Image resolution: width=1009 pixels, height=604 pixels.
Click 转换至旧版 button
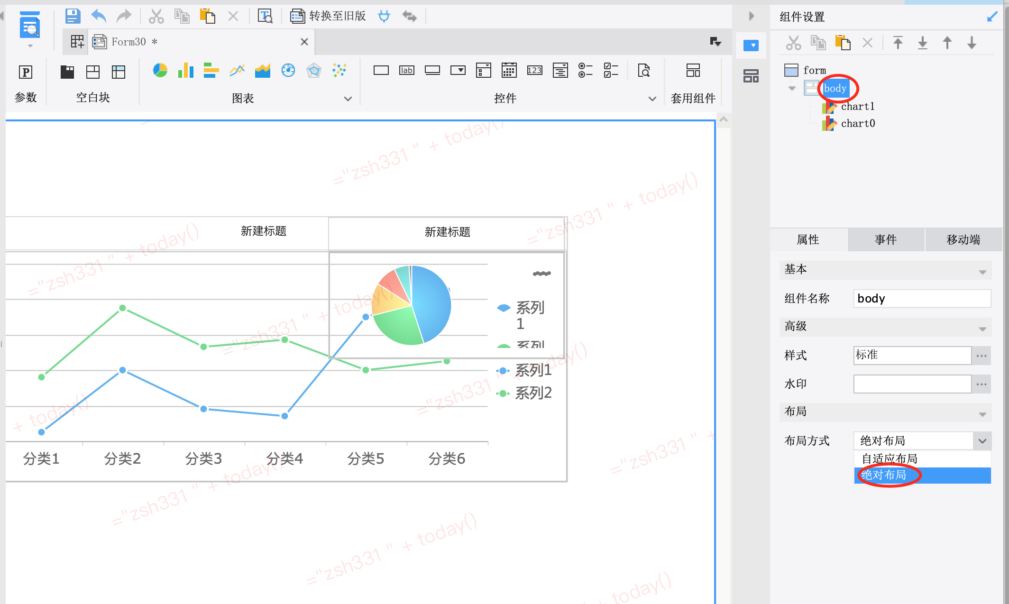328,16
